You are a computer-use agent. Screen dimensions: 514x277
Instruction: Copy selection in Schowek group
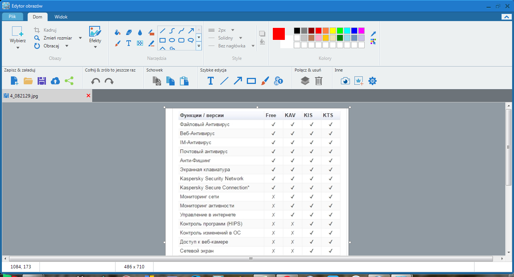tap(170, 81)
